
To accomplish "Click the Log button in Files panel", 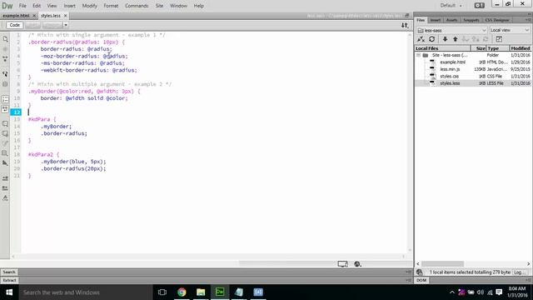I will click(520, 272).
